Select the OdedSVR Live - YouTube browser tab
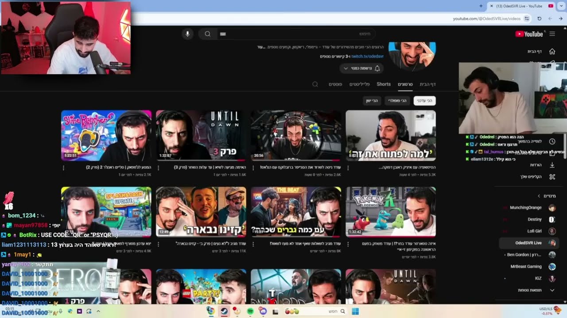Image resolution: width=567 pixels, height=318 pixels. pos(521,6)
